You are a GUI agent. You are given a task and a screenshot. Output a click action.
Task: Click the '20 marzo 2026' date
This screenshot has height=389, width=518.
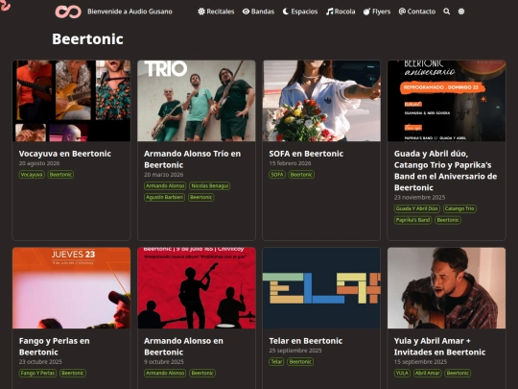(163, 175)
